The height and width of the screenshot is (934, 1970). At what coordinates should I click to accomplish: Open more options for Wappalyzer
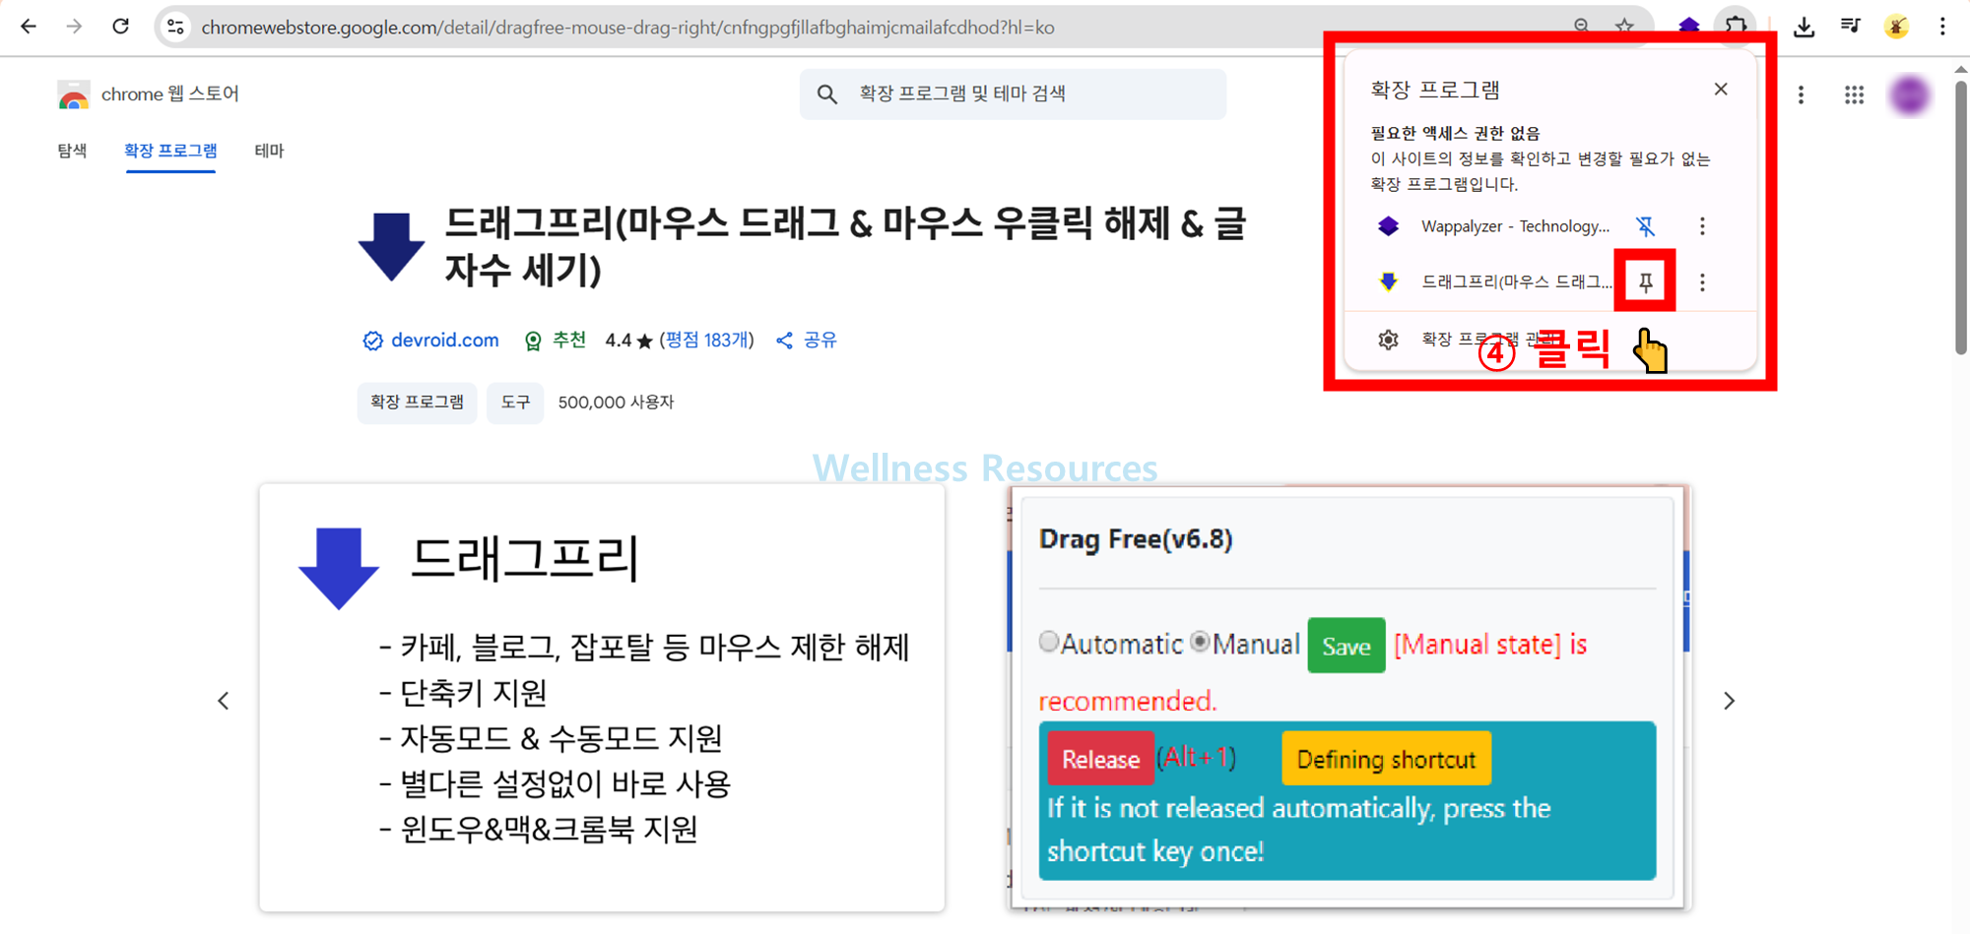(1702, 226)
